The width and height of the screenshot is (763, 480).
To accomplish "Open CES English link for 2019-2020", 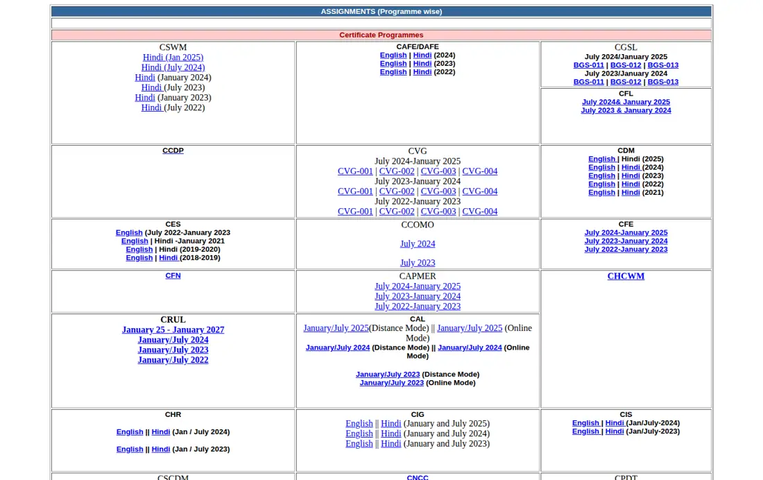I will tap(139, 249).
